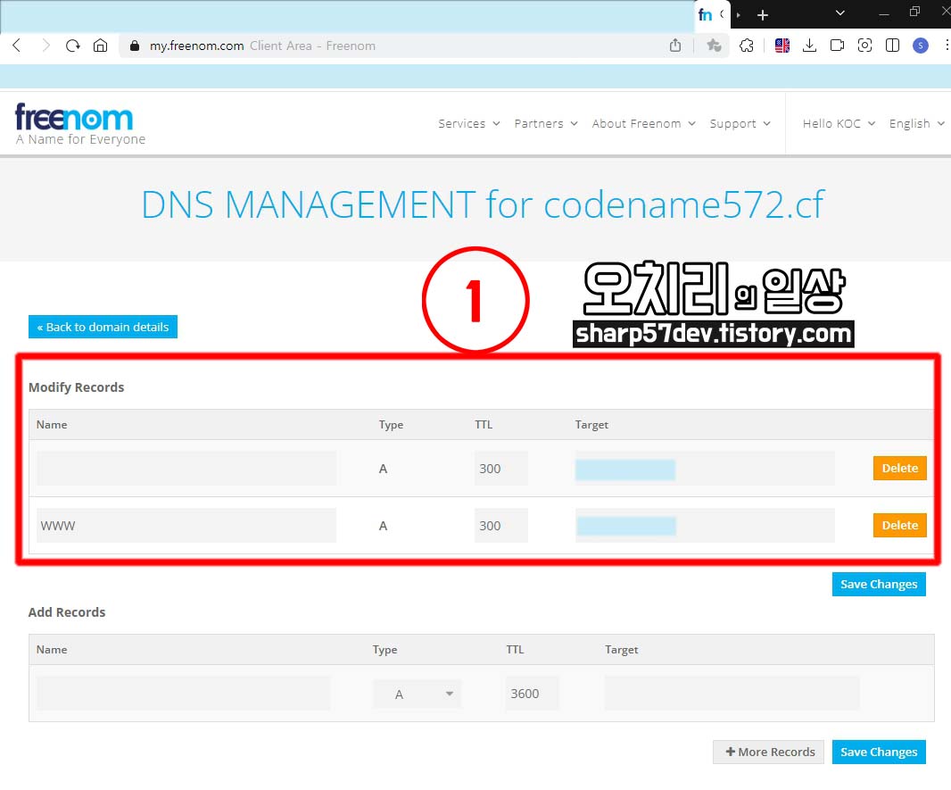
Task: Open the Support menu
Action: [740, 124]
